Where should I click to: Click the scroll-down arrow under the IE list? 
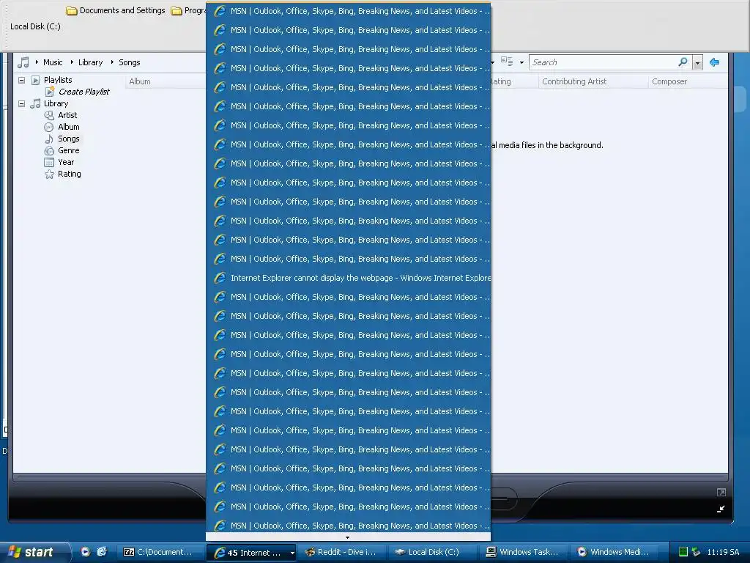click(x=348, y=537)
